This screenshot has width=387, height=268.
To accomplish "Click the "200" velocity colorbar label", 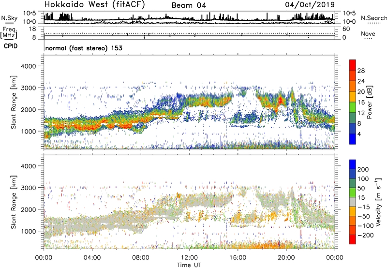I will click(363, 169).
